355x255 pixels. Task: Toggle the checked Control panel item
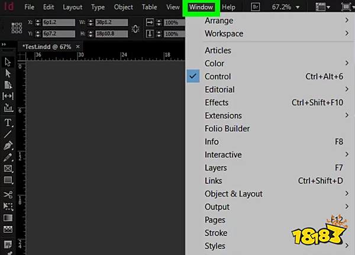coord(217,76)
